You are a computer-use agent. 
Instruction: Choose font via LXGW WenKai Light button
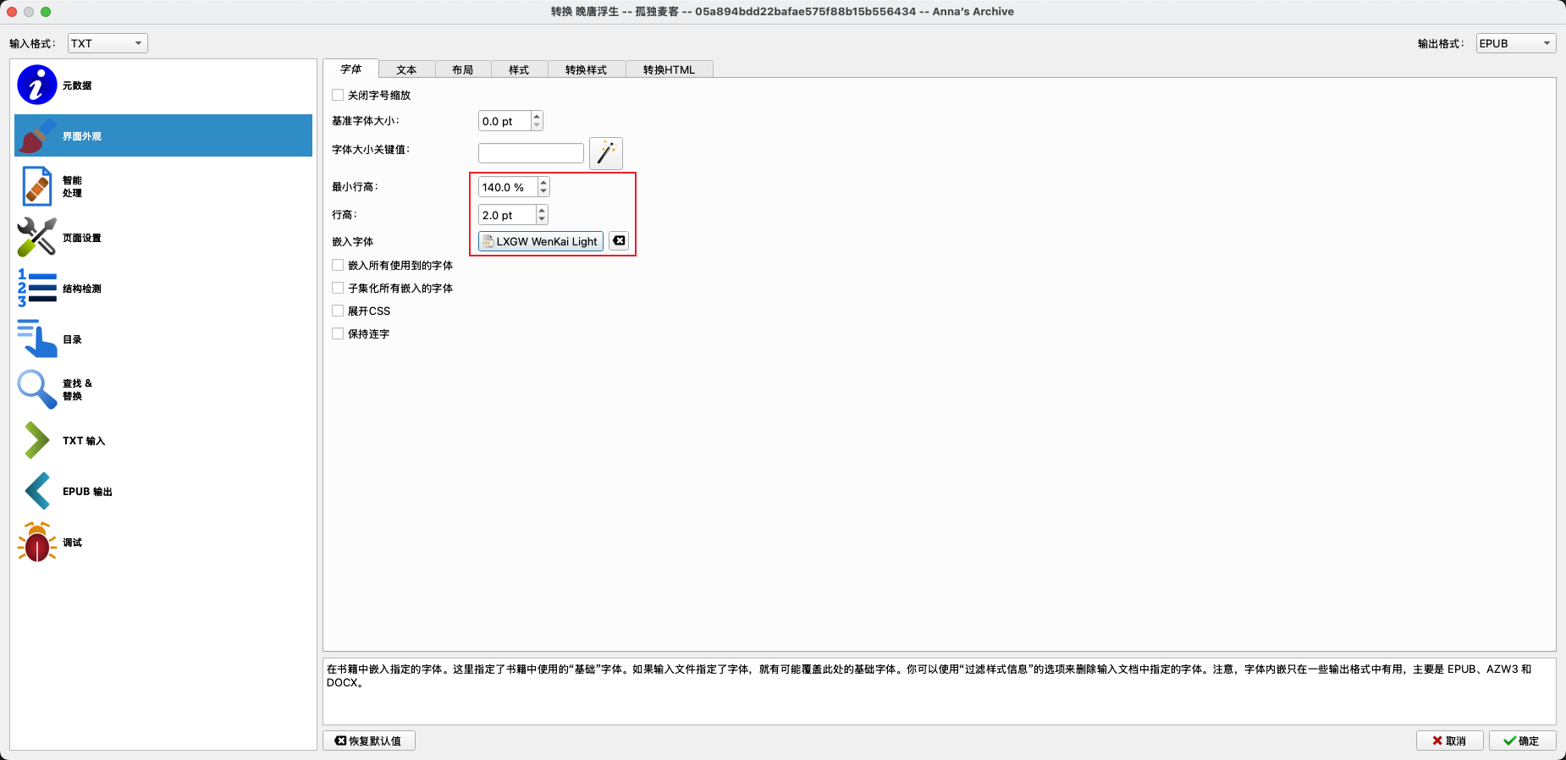[541, 241]
